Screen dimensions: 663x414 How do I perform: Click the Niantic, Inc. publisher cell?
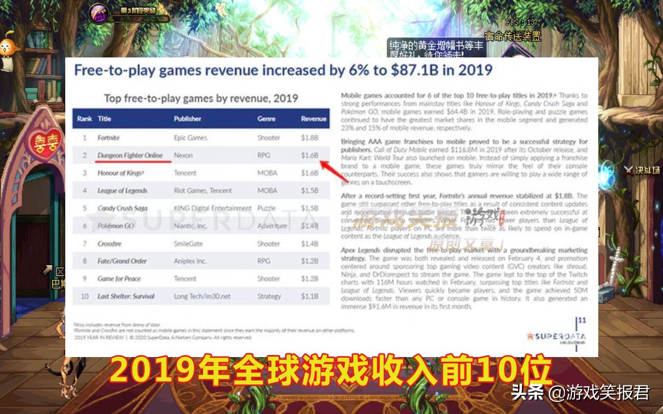190,226
